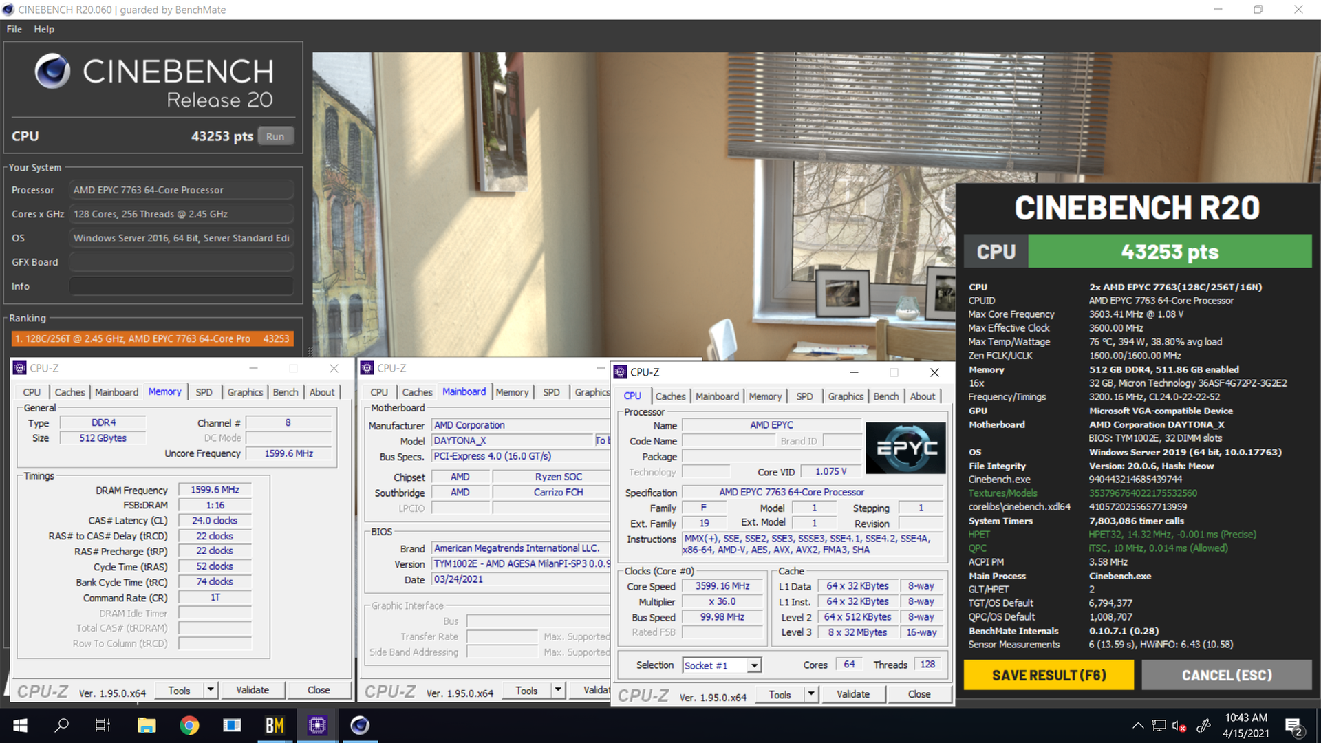The height and width of the screenshot is (743, 1321).
Task: Click muted volume tray icon
Action: (1179, 725)
